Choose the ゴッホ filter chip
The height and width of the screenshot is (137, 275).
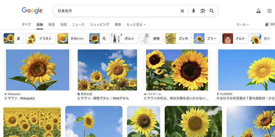point(178,38)
